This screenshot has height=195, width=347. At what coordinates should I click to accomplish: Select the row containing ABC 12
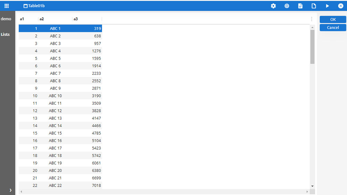[x=60, y=110]
